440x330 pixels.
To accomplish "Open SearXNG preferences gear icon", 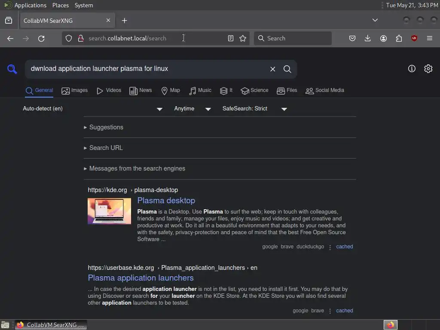I will 428,68.
